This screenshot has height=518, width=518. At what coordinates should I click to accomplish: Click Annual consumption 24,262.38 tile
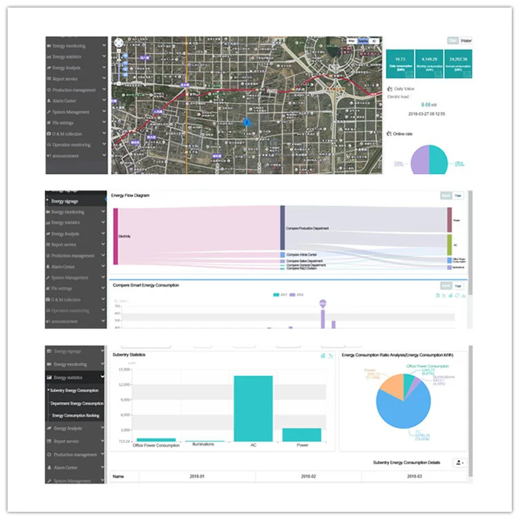click(458, 64)
